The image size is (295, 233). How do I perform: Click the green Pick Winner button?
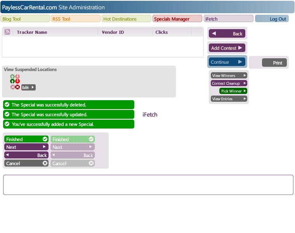[x=233, y=91]
